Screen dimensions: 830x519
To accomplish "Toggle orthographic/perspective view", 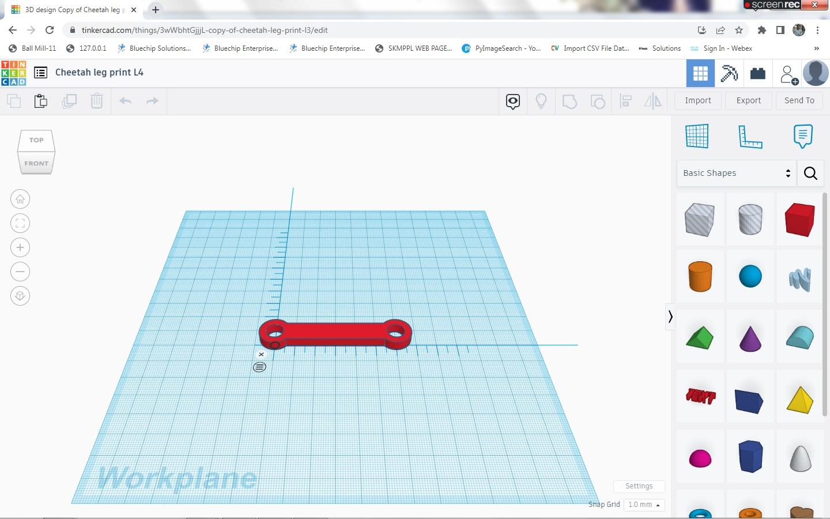I will [x=20, y=296].
